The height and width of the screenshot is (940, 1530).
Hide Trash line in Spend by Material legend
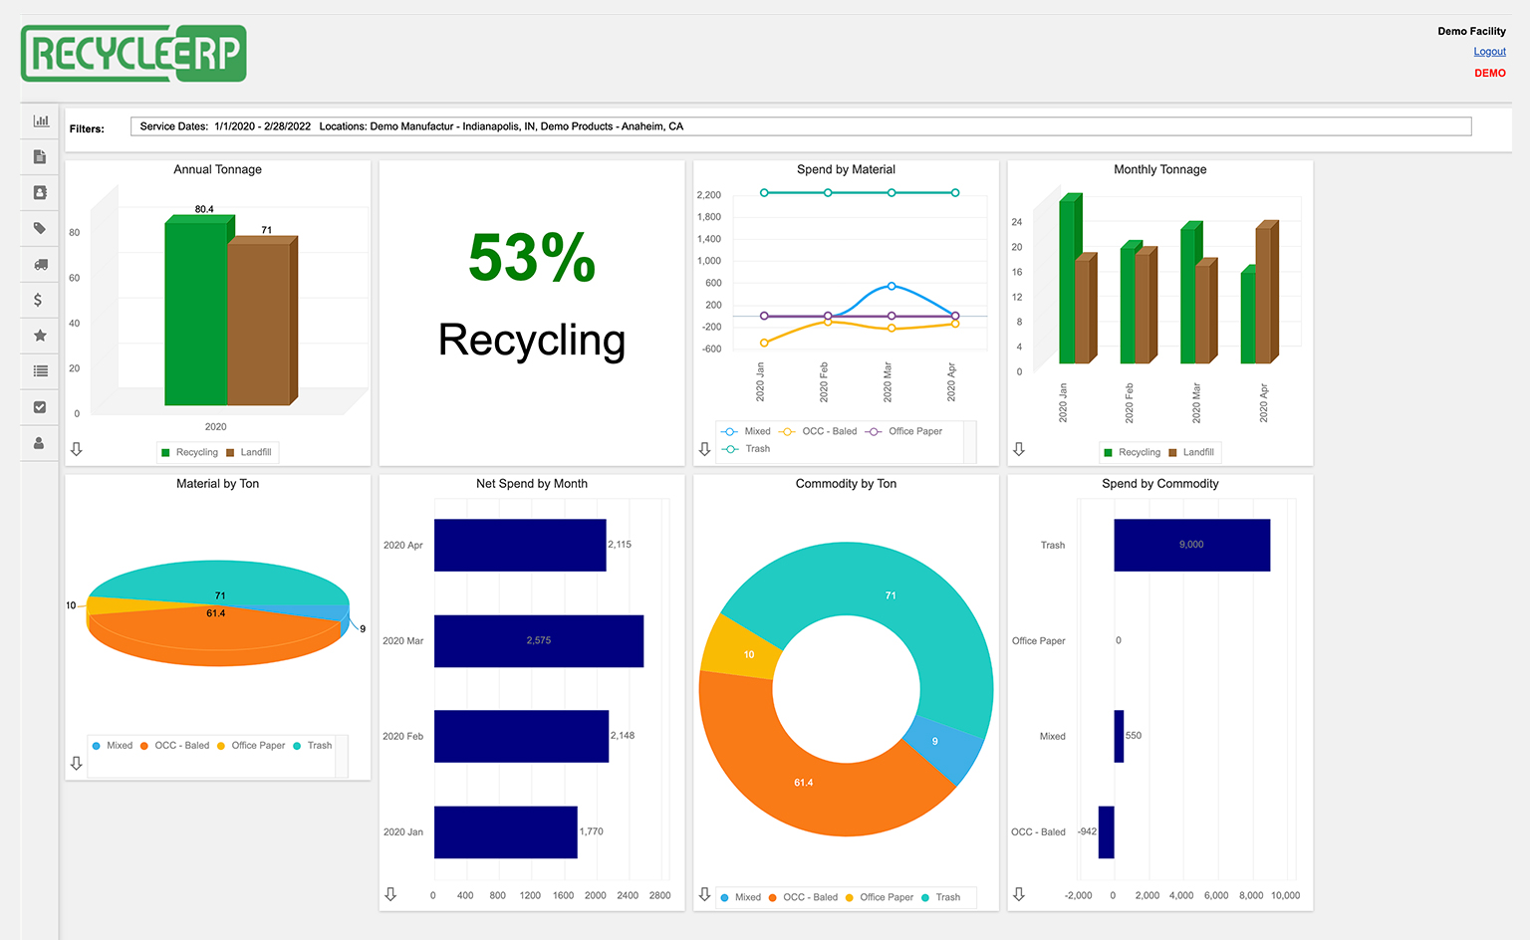[x=747, y=449]
